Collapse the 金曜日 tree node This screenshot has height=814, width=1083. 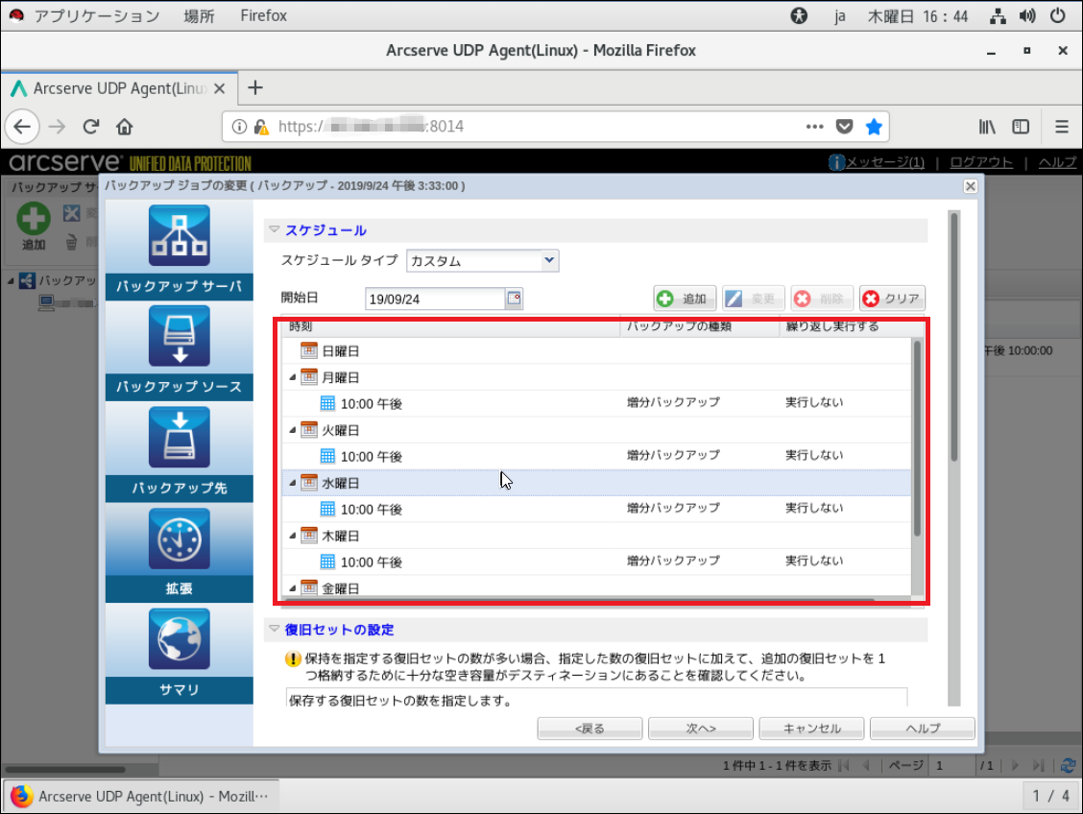pyautogui.click(x=292, y=588)
